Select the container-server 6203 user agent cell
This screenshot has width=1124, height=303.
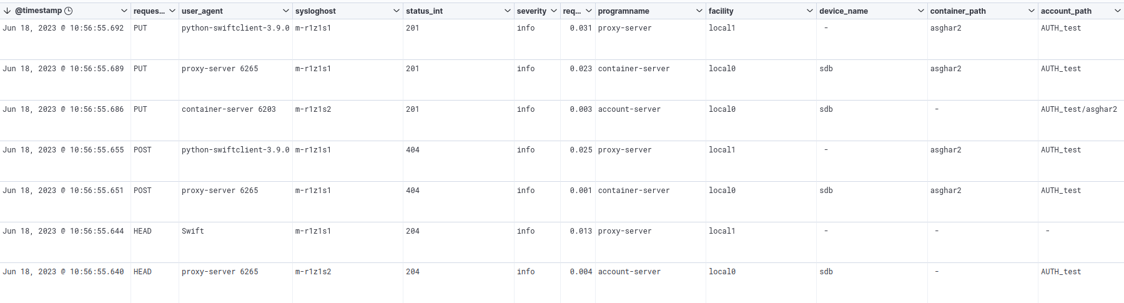[229, 109]
